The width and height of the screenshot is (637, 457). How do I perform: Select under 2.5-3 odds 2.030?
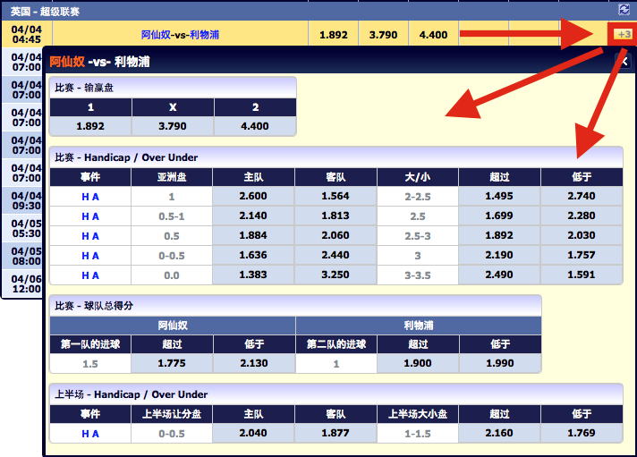(x=582, y=235)
